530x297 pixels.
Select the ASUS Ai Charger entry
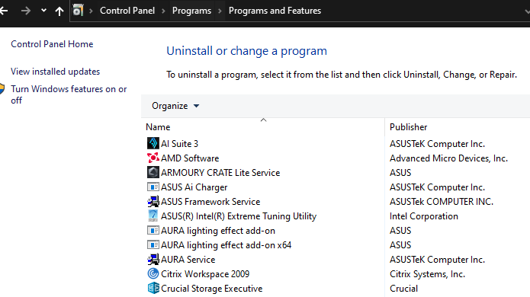pyautogui.click(x=194, y=187)
